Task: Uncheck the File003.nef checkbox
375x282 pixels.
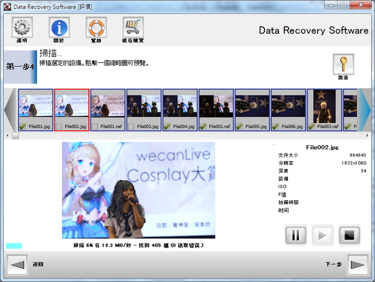Action: (x=312, y=127)
